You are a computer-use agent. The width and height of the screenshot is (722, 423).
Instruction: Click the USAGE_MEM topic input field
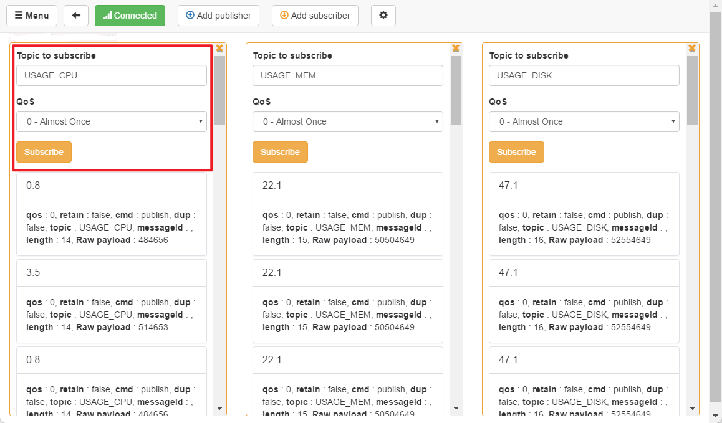click(348, 75)
